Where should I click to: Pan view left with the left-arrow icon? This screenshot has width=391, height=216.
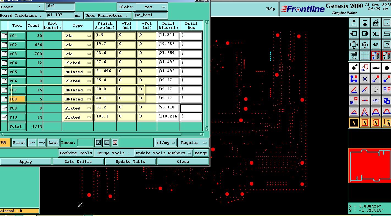click(354, 34)
